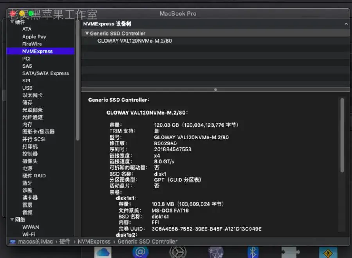Click the volume UUID 3C6A4E68-7552-39EE-B45F-A121D13C949E
The image size is (352, 258).
click(x=207, y=229)
